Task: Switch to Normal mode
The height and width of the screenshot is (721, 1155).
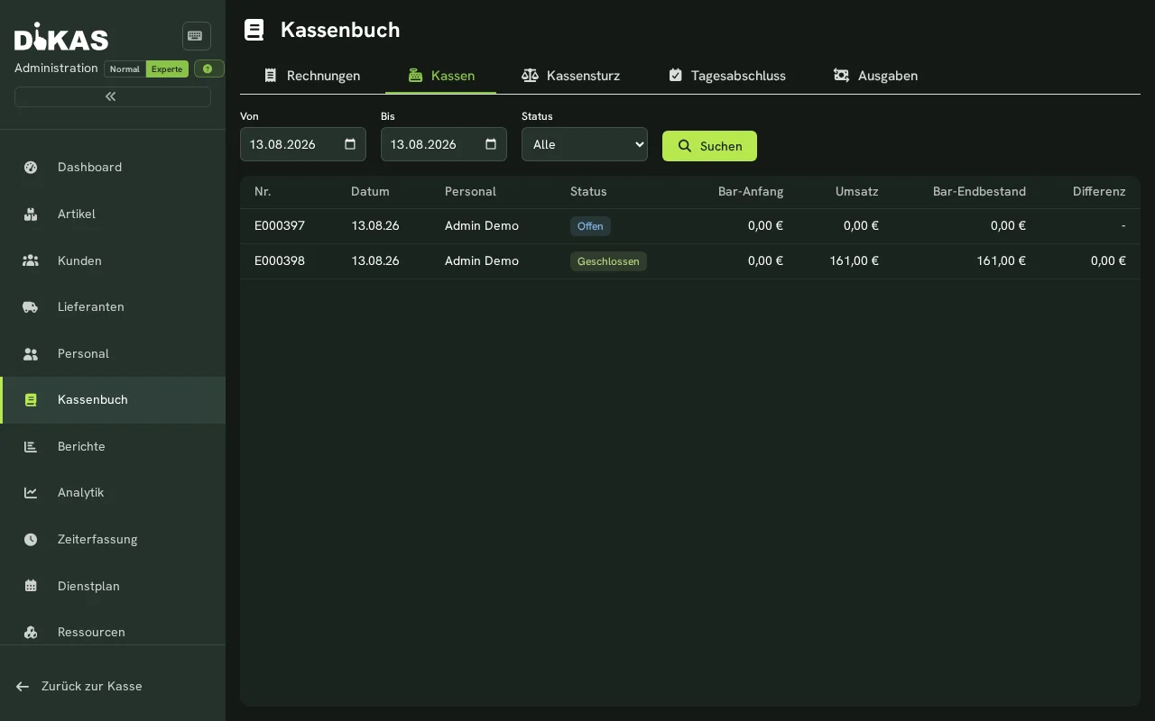Action: click(x=125, y=68)
